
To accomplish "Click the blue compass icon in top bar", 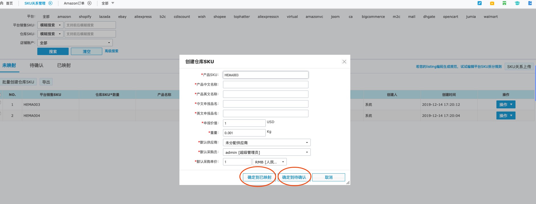I will 480,3.
